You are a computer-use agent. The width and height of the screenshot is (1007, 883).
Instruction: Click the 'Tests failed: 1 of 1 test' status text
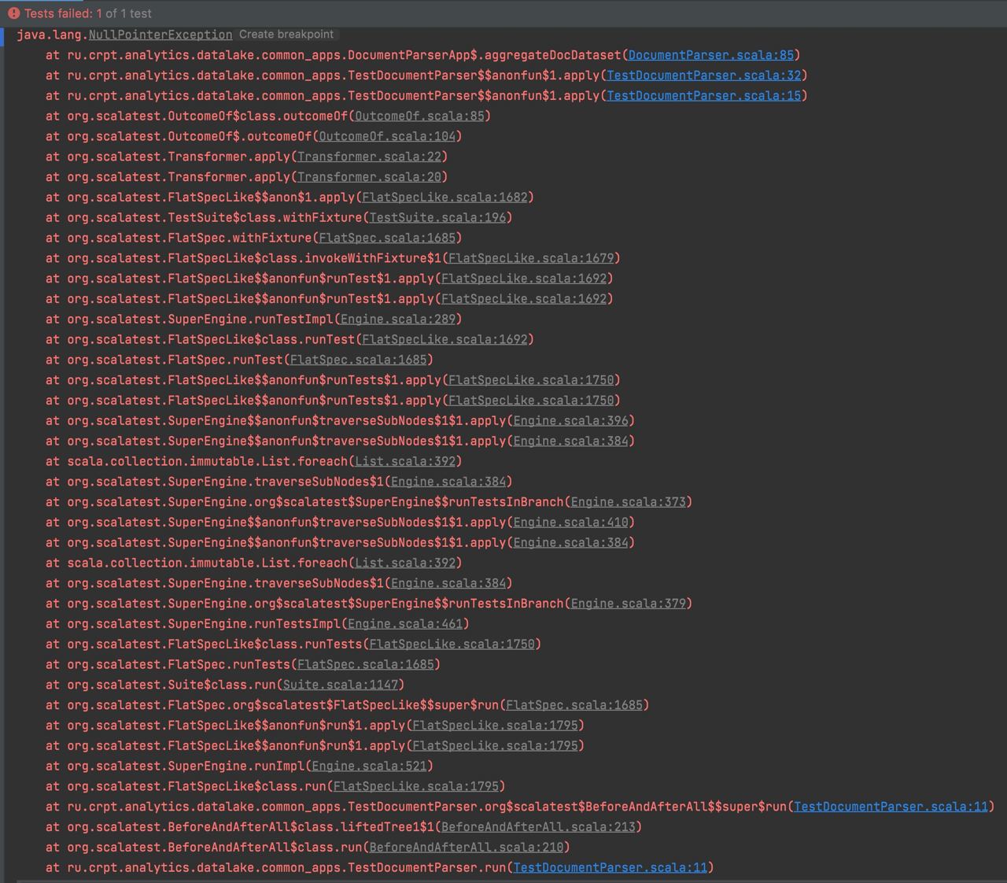point(88,13)
